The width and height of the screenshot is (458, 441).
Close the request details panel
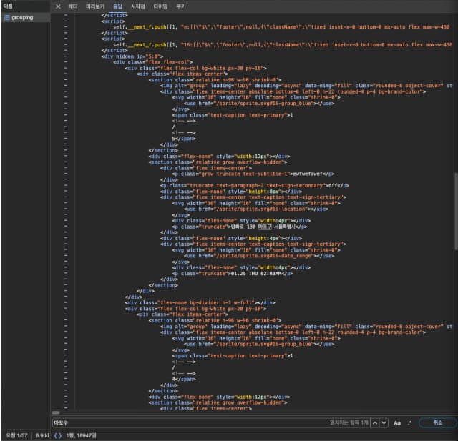(58, 6)
